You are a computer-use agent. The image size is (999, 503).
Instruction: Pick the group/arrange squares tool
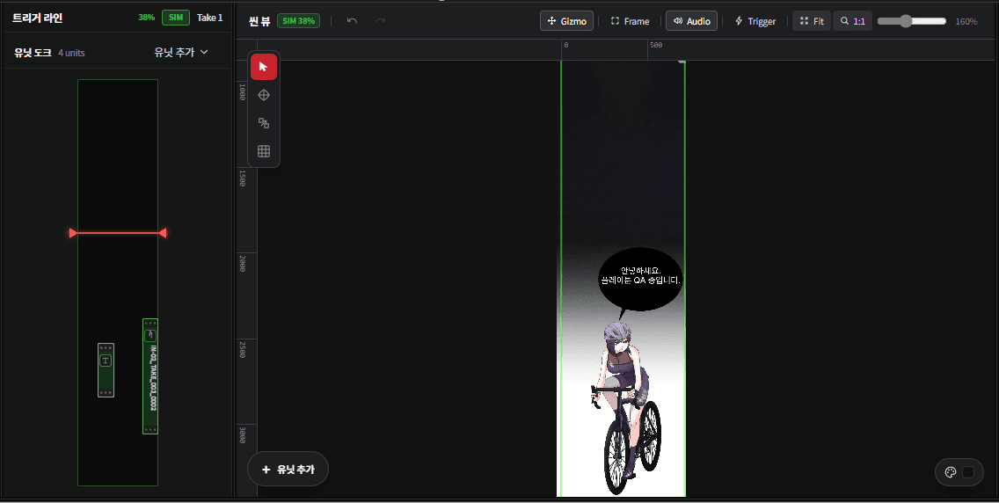(263, 123)
